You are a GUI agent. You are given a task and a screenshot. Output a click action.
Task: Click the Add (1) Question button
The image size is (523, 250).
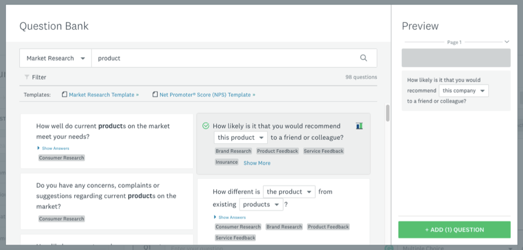coord(454,230)
